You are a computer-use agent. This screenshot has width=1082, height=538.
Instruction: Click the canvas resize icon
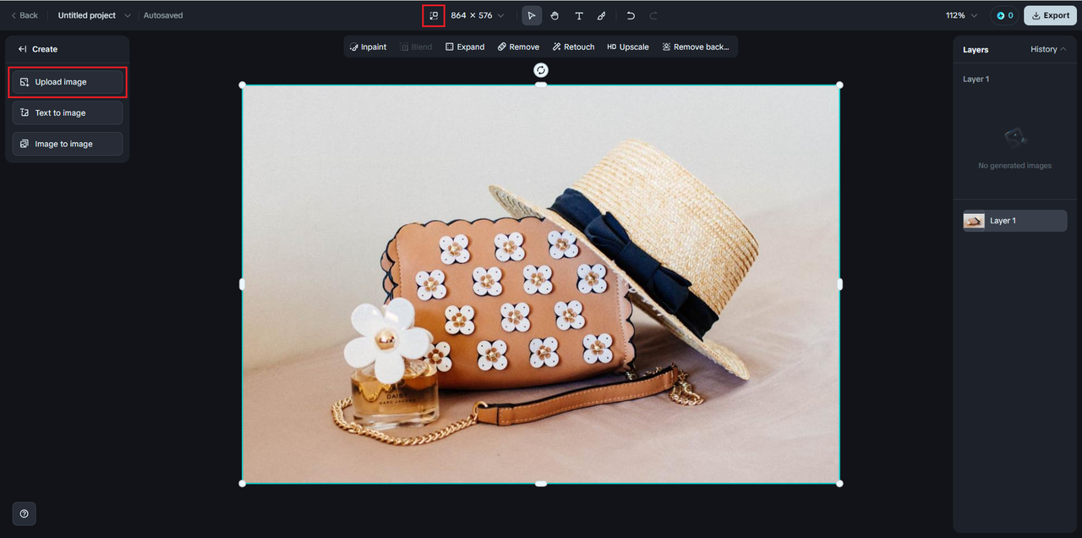tap(434, 15)
